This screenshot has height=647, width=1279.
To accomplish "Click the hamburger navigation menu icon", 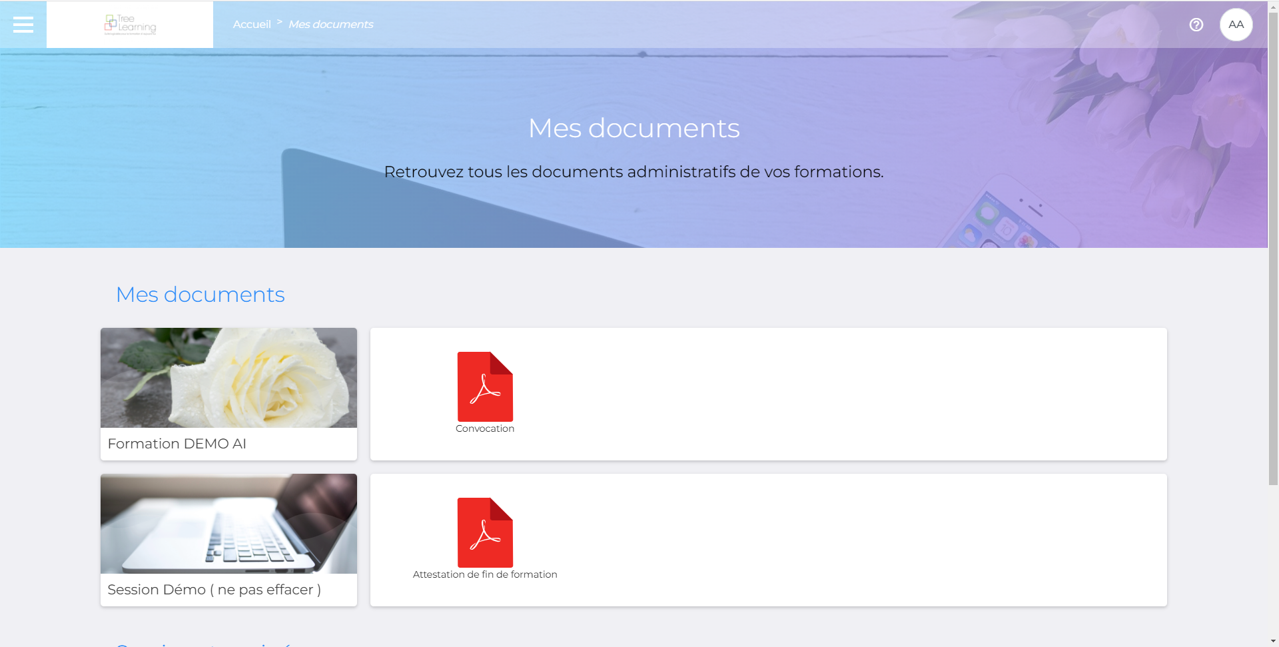I will (x=23, y=24).
